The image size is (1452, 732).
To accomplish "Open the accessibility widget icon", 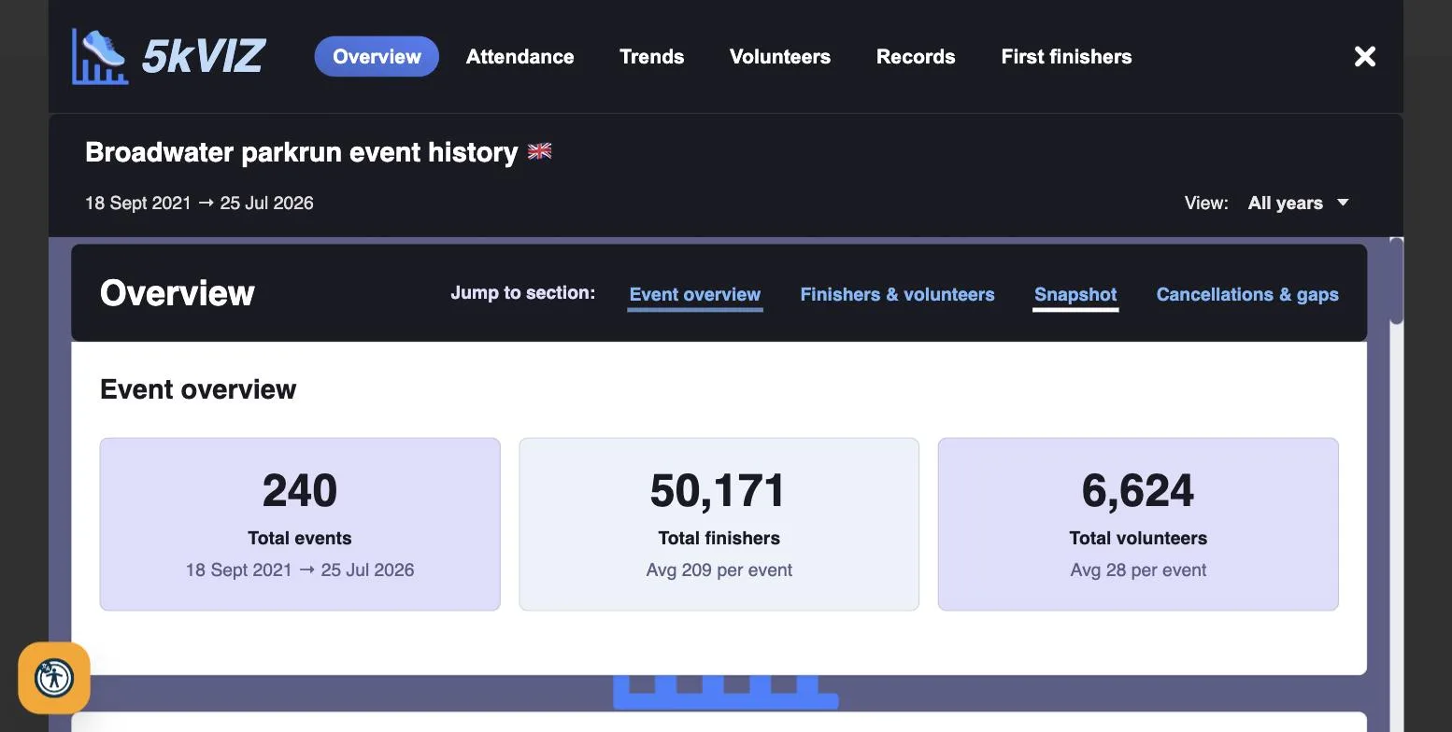I will [x=54, y=677].
